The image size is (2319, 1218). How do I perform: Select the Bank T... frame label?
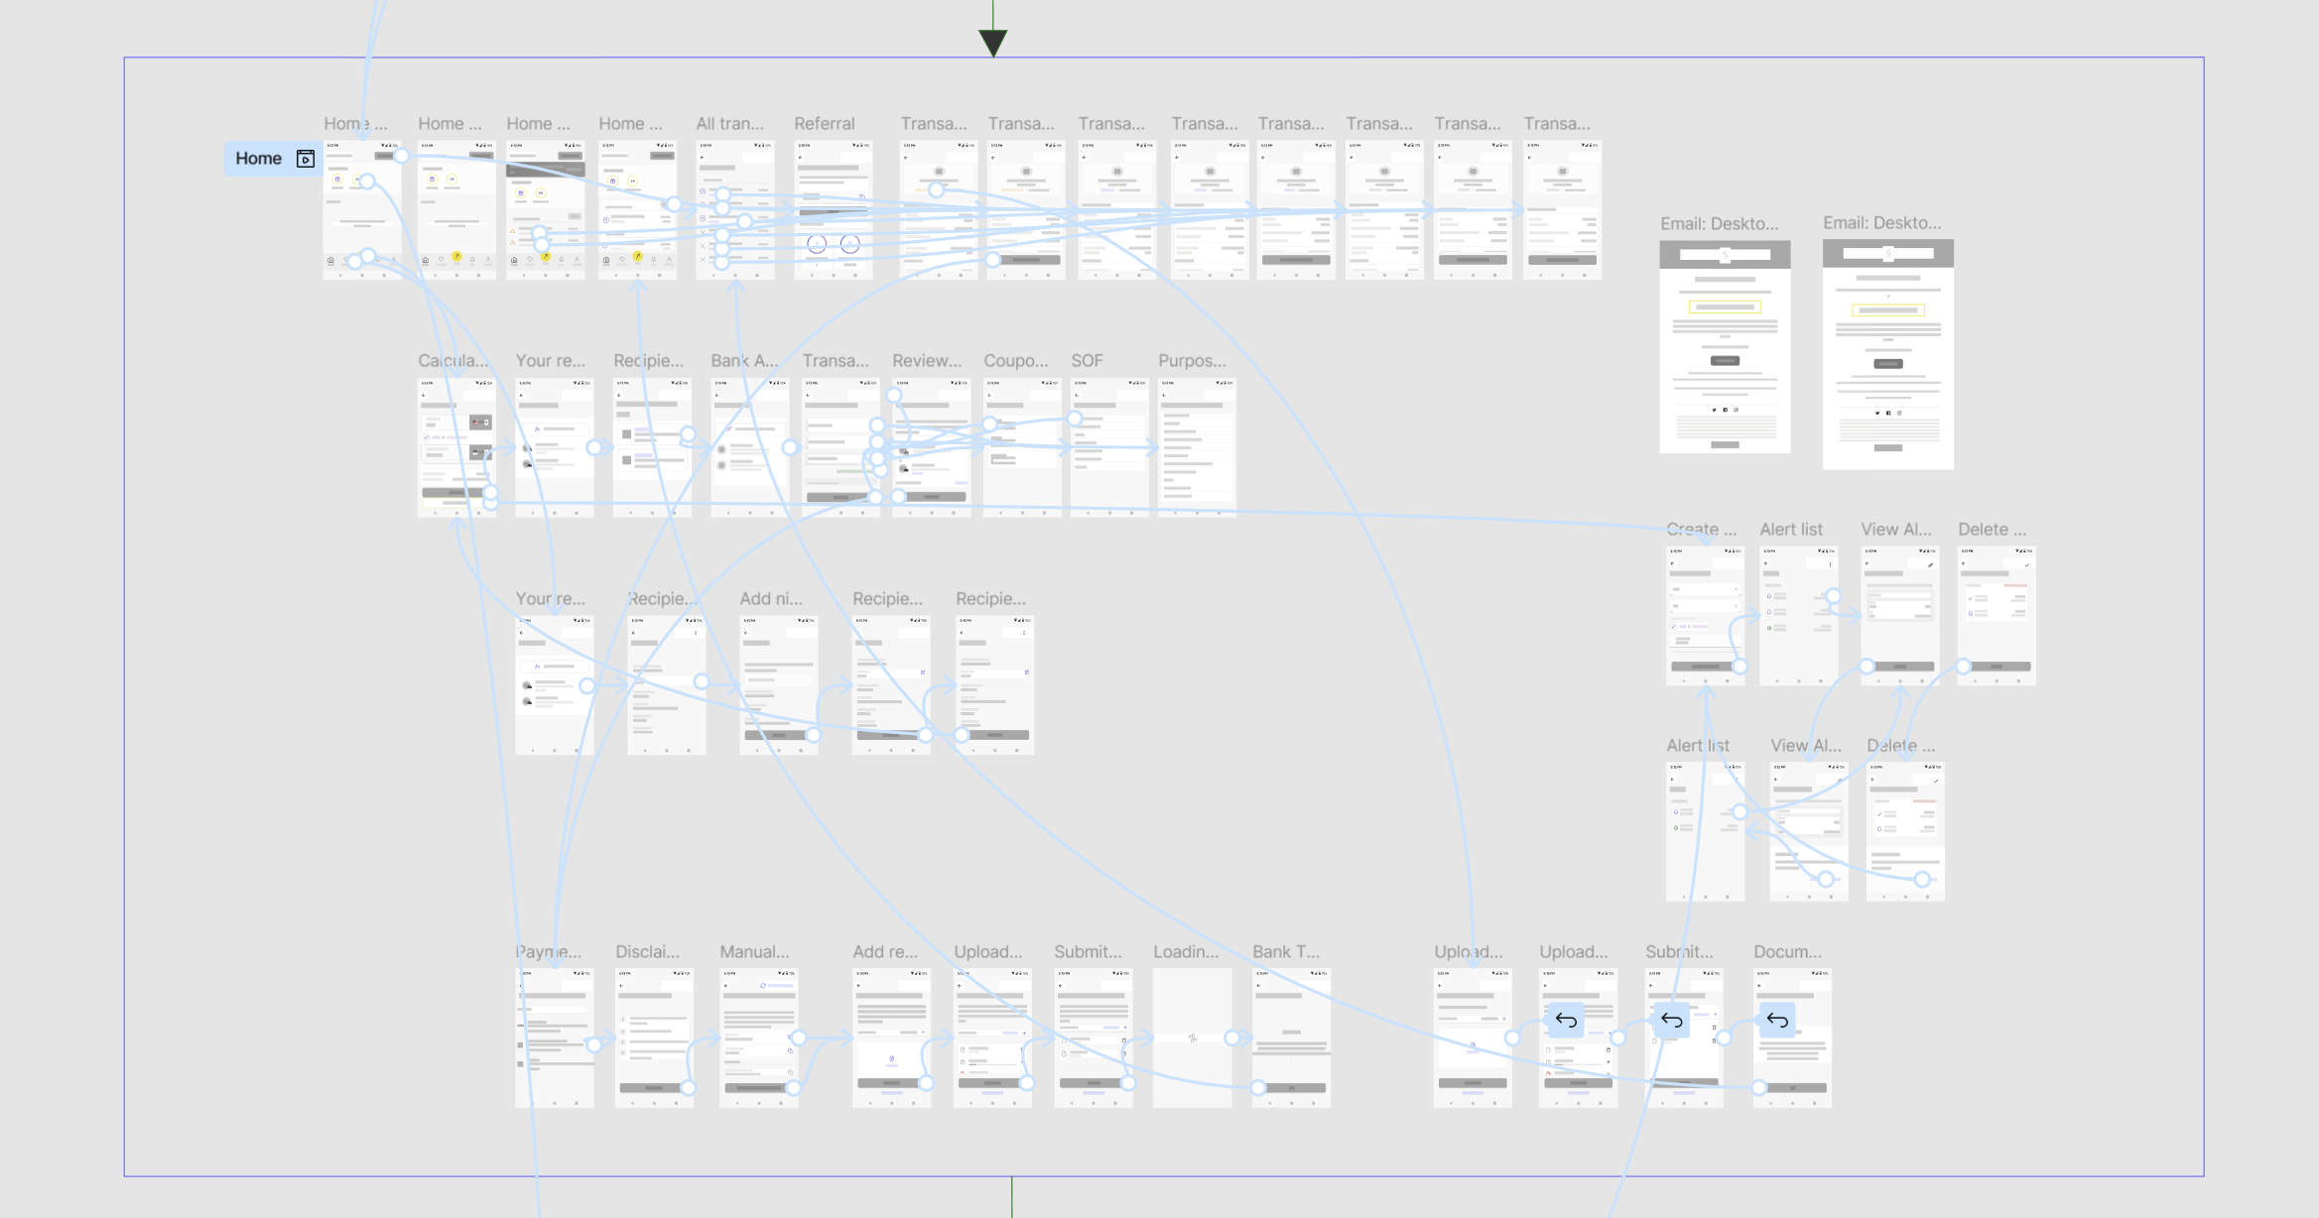click(x=1285, y=952)
